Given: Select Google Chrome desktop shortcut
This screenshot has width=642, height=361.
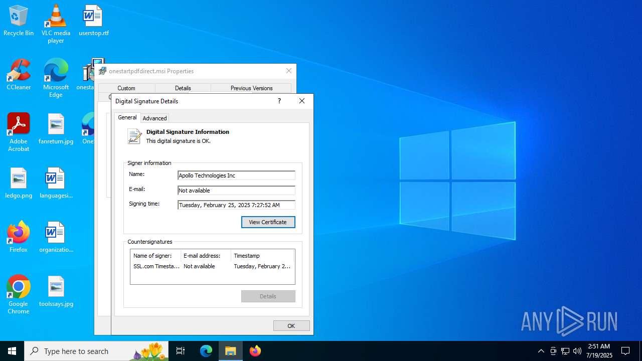Looking at the screenshot, I should 19,295.
